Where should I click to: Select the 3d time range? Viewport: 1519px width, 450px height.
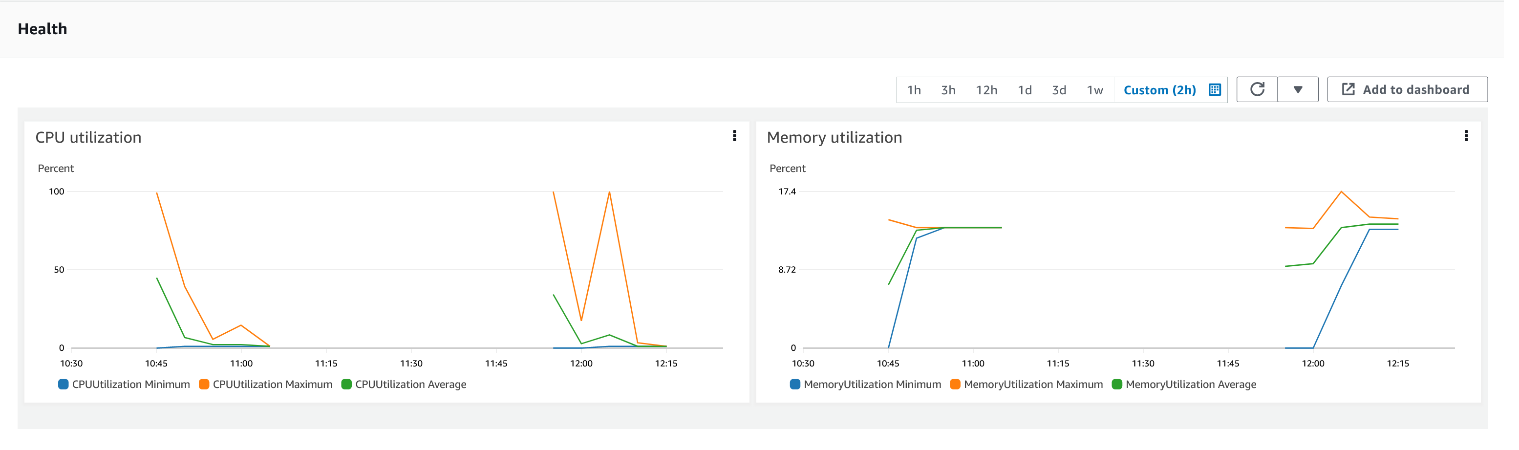(1070, 91)
